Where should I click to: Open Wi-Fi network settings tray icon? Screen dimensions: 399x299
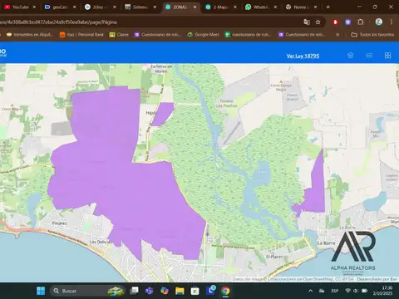coord(348,291)
